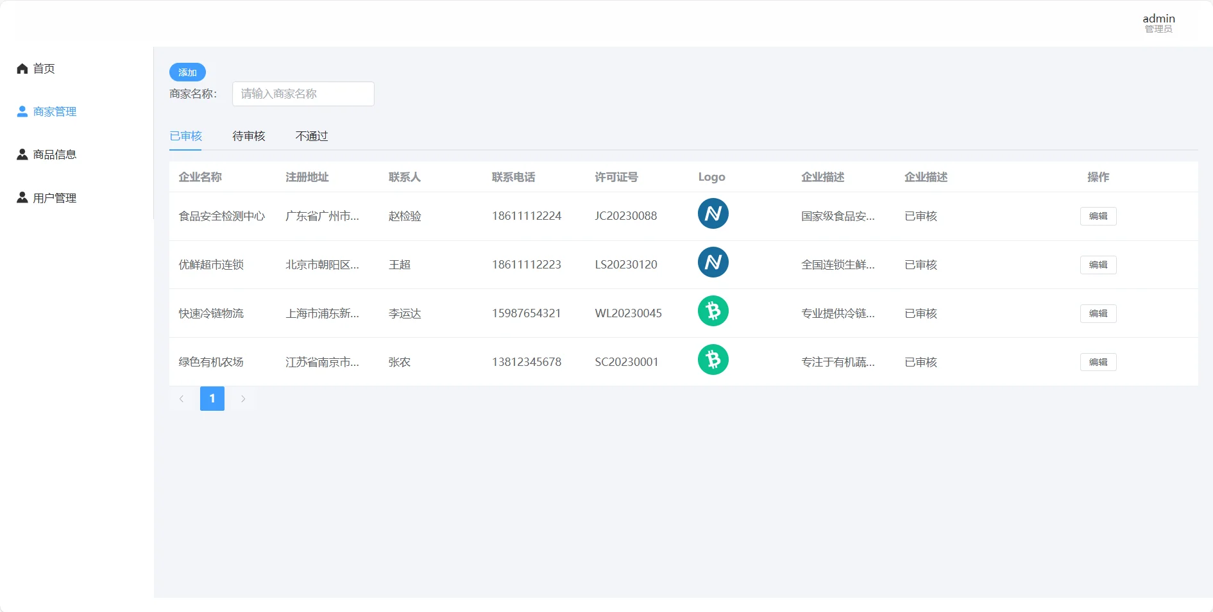
Task: Click address cell 广东省广州市...
Action: click(x=322, y=216)
